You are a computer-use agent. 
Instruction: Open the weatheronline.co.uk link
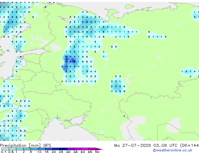coord(173,150)
